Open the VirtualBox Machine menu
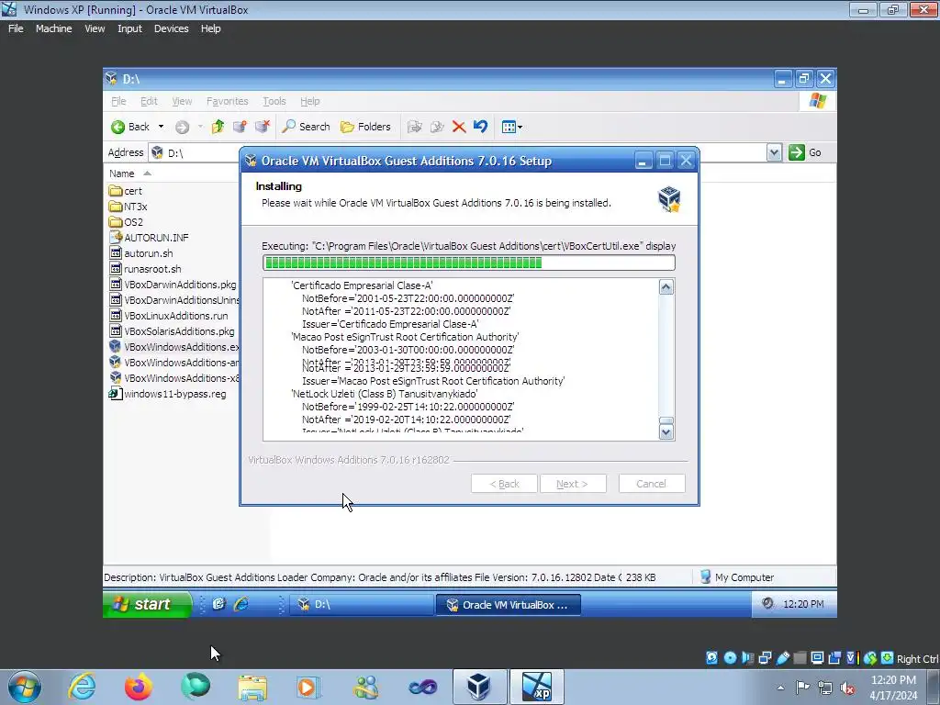 tap(53, 28)
